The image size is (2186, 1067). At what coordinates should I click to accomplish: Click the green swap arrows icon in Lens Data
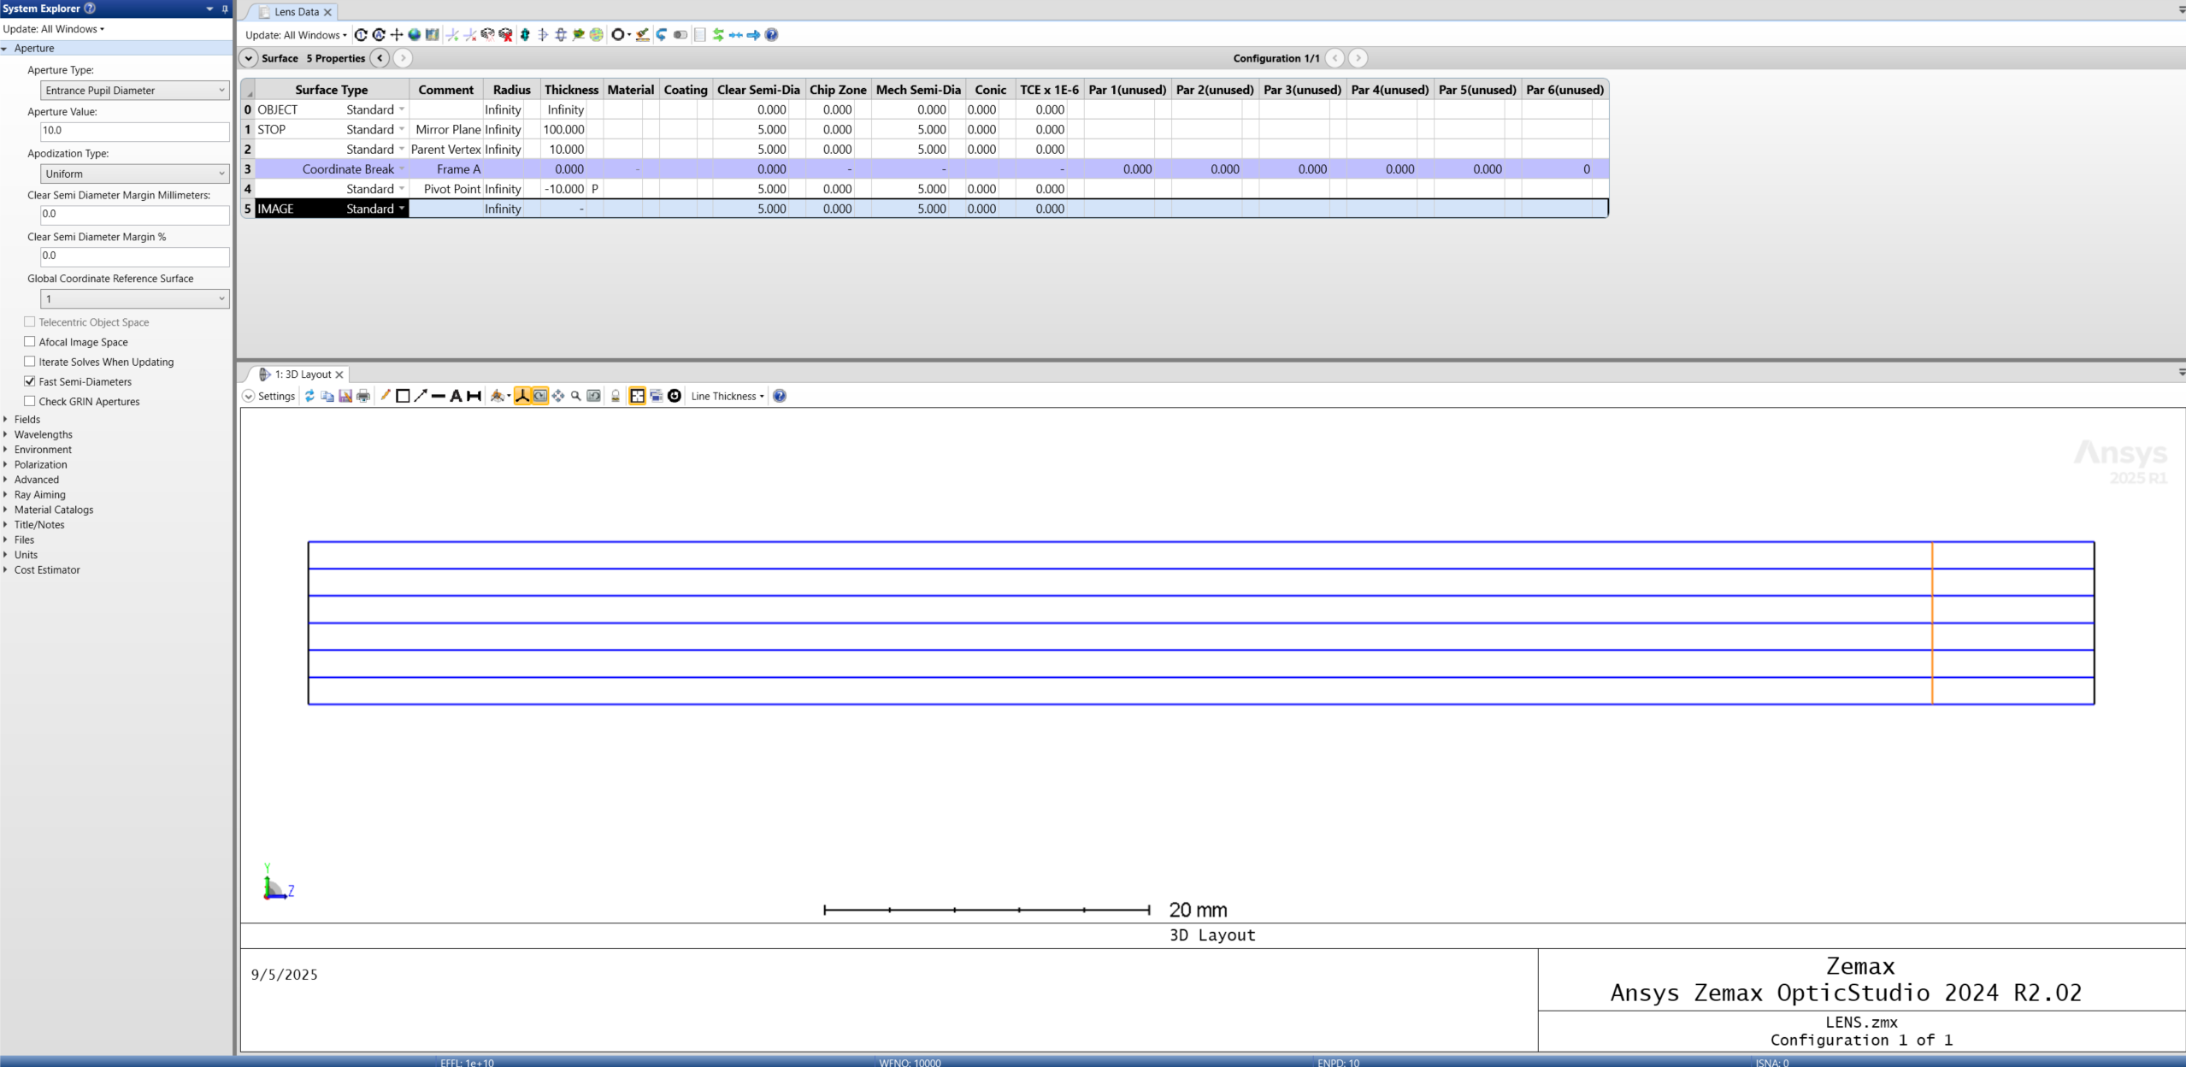[x=718, y=35]
